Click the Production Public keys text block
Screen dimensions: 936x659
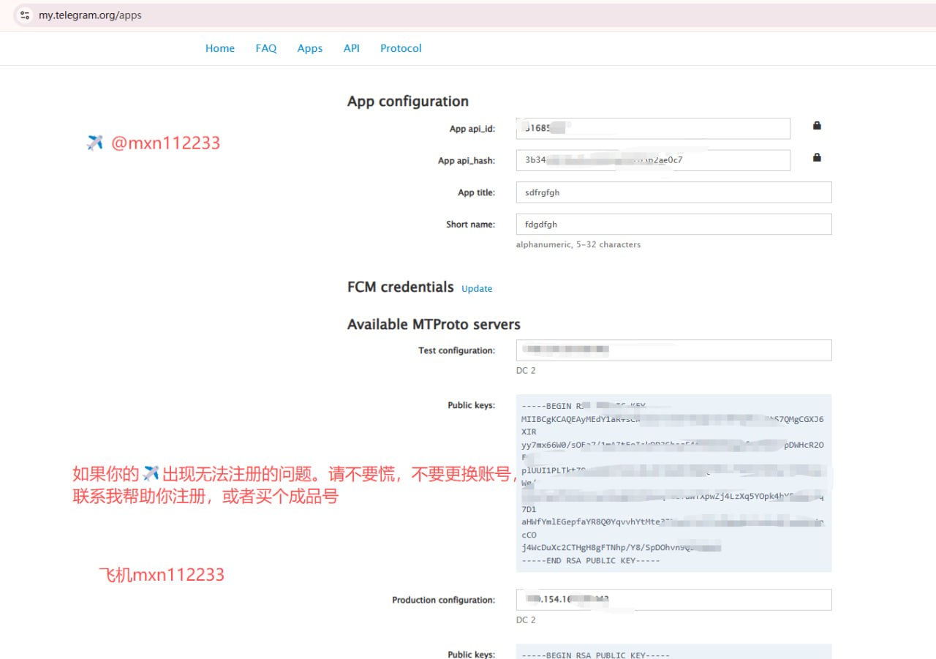[x=673, y=653]
